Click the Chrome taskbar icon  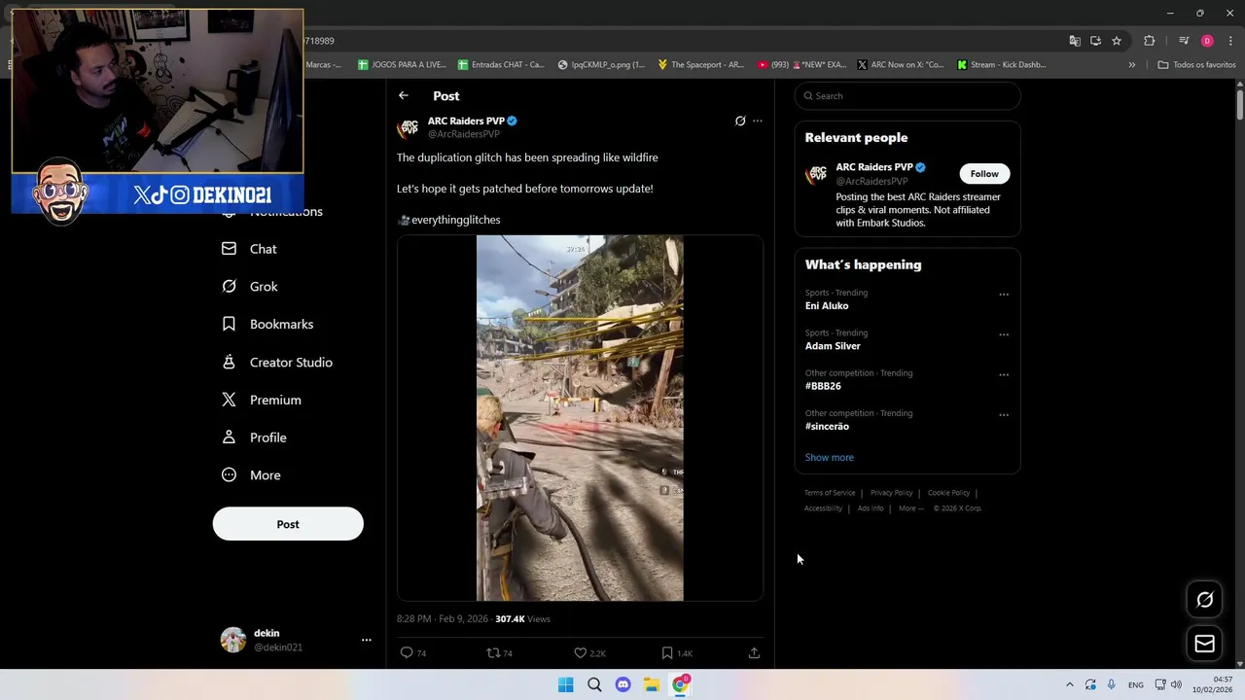[681, 684]
